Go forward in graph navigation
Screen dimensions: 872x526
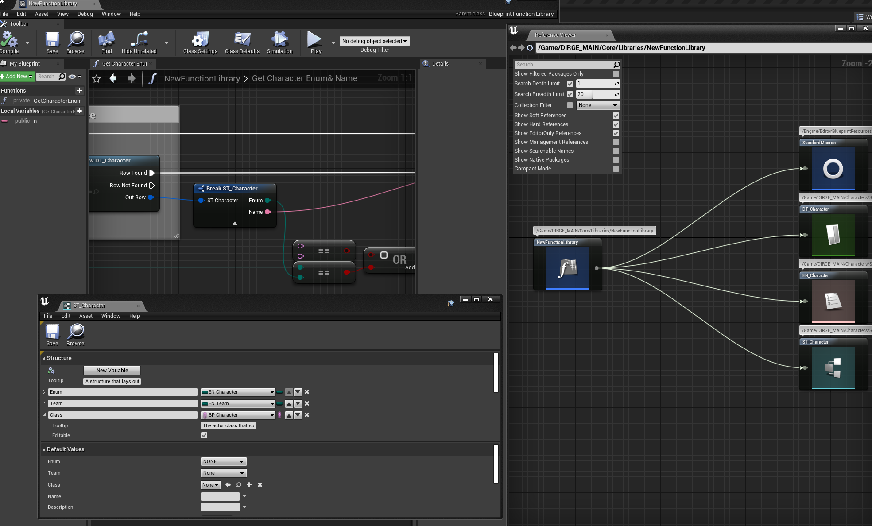click(x=132, y=78)
